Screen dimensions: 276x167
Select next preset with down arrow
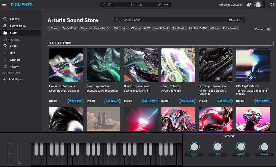(168, 5)
